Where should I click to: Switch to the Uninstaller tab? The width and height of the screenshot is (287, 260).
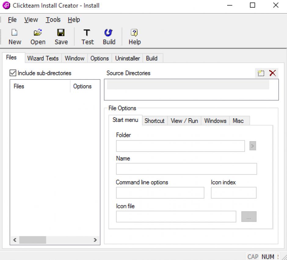(x=127, y=58)
